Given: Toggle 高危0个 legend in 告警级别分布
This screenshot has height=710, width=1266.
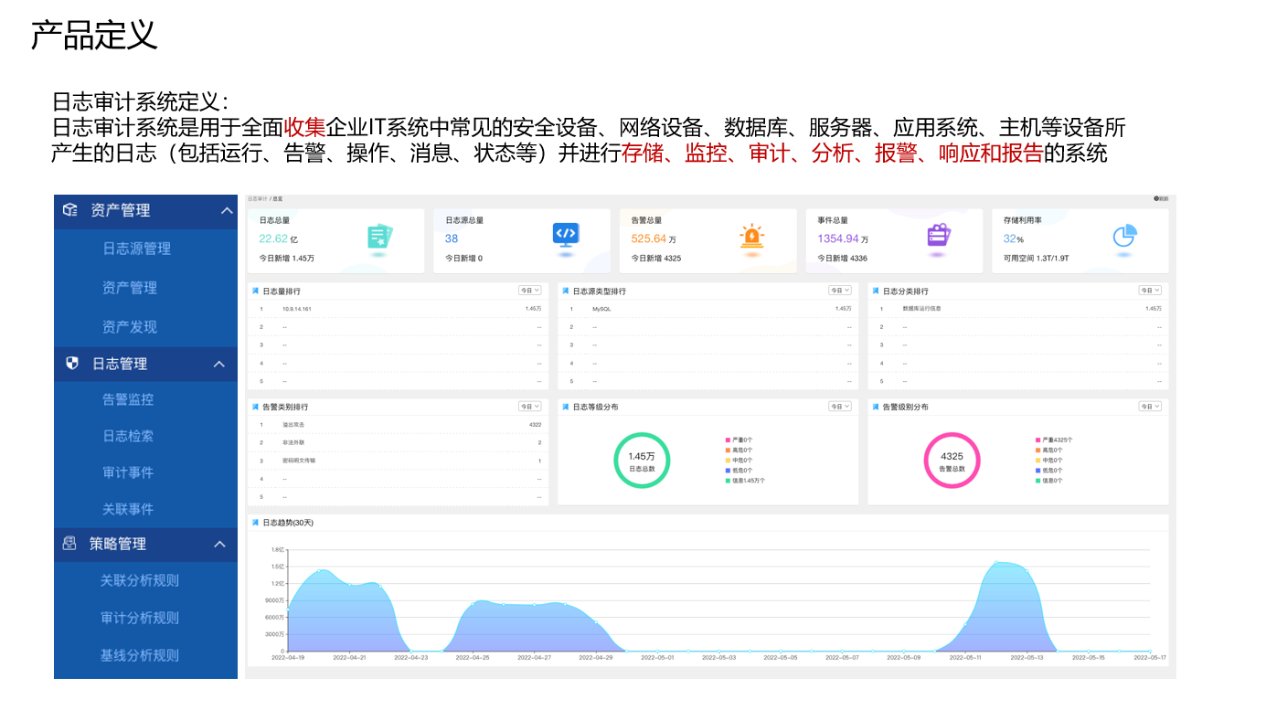Looking at the screenshot, I should click(1048, 450).
